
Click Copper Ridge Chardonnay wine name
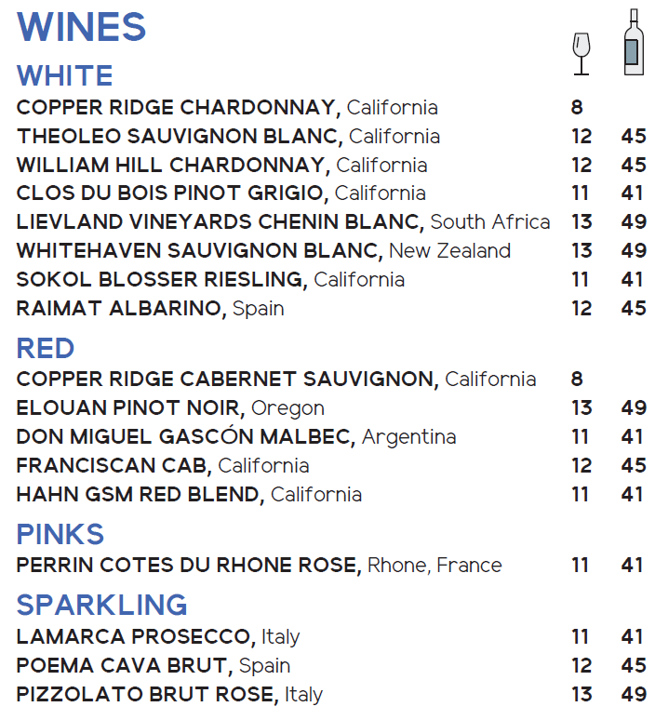[177, 108]
